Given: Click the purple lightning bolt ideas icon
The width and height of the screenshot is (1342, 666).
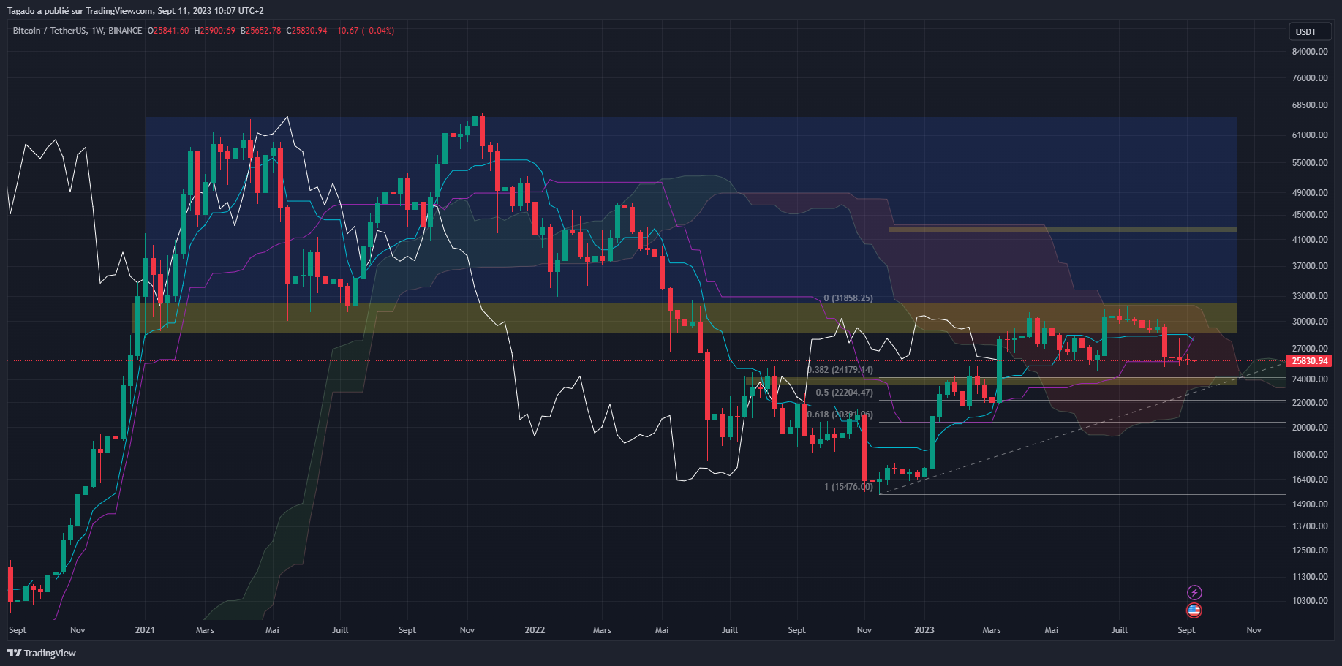Looking at the screenshot, I should [1195, 592].
